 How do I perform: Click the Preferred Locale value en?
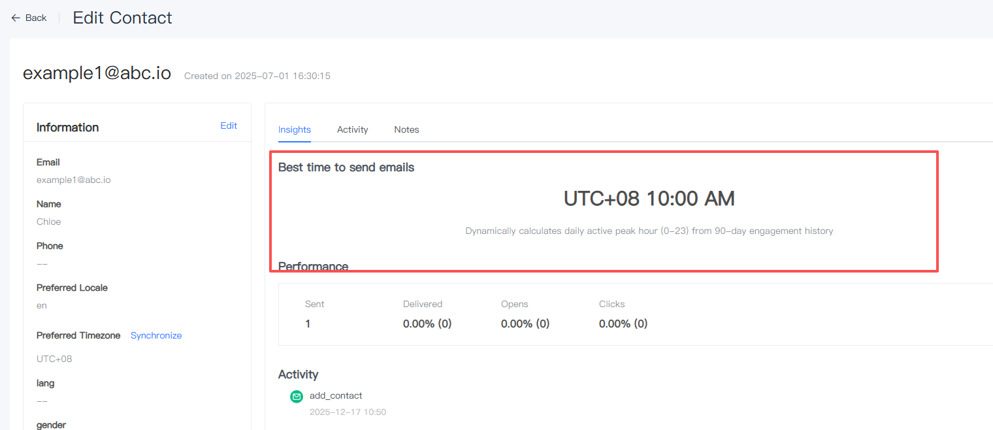coord(42,305)
